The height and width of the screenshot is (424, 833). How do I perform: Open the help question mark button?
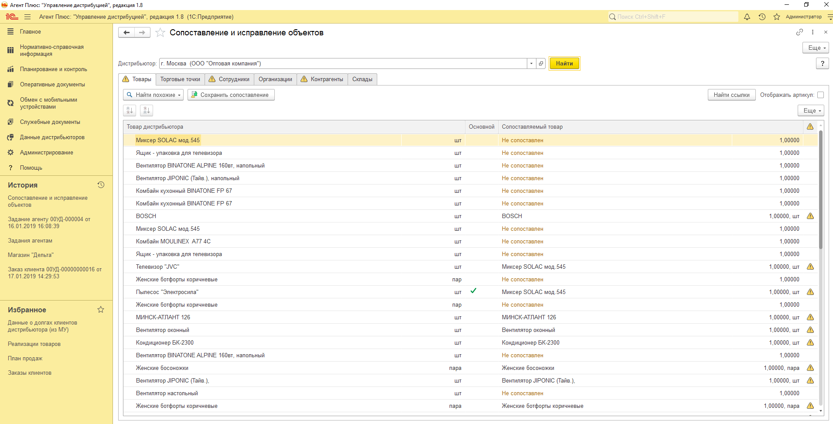823,63
